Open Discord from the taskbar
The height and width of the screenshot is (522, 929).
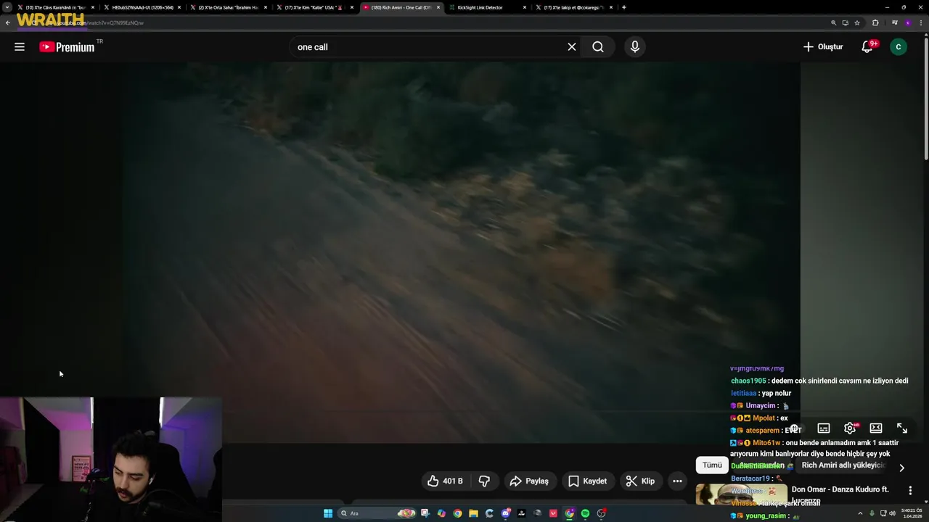[x=506, y=513]
